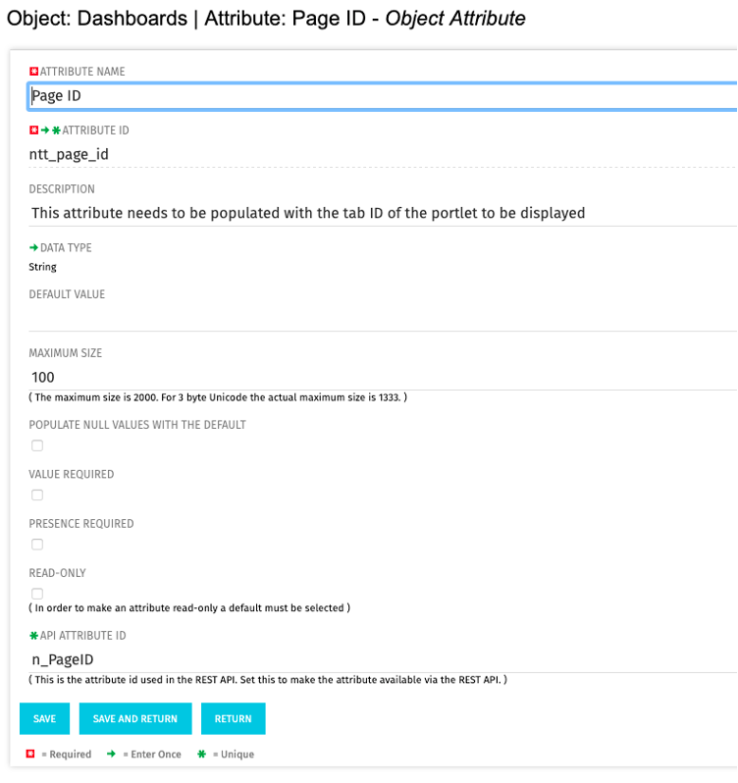Enable the Value Required checkbox
Image resolution: width=738 pixels, height=783 pixels.
coord(37,495)
